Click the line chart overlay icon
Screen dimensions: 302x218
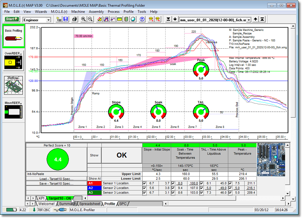[112, 19]
